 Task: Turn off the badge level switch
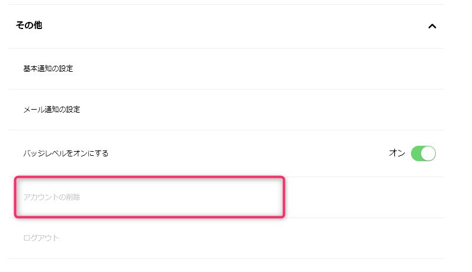[x=423, y=153]
